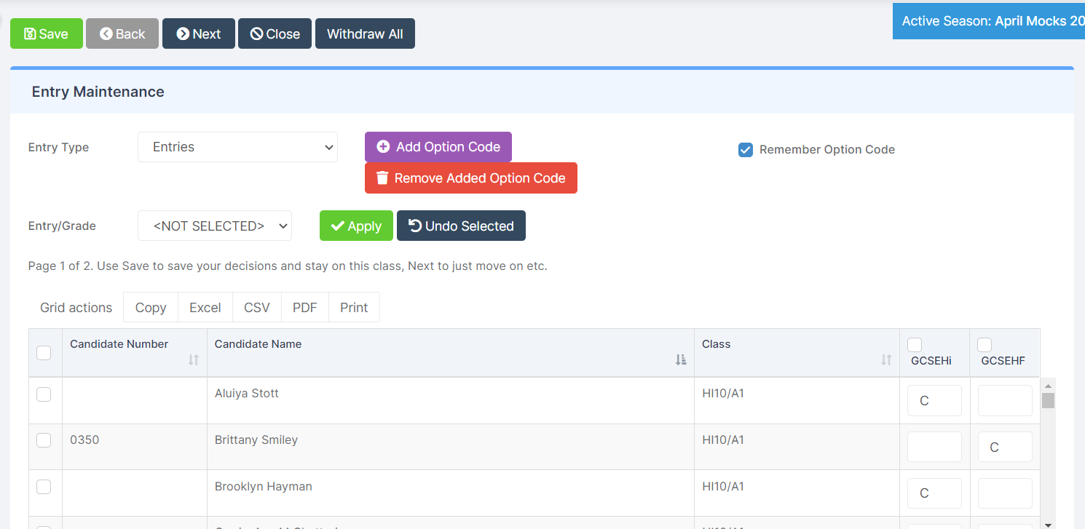Click the Save button with disk icon
This screenshot has width=1085, height=529.
point(47,34)
